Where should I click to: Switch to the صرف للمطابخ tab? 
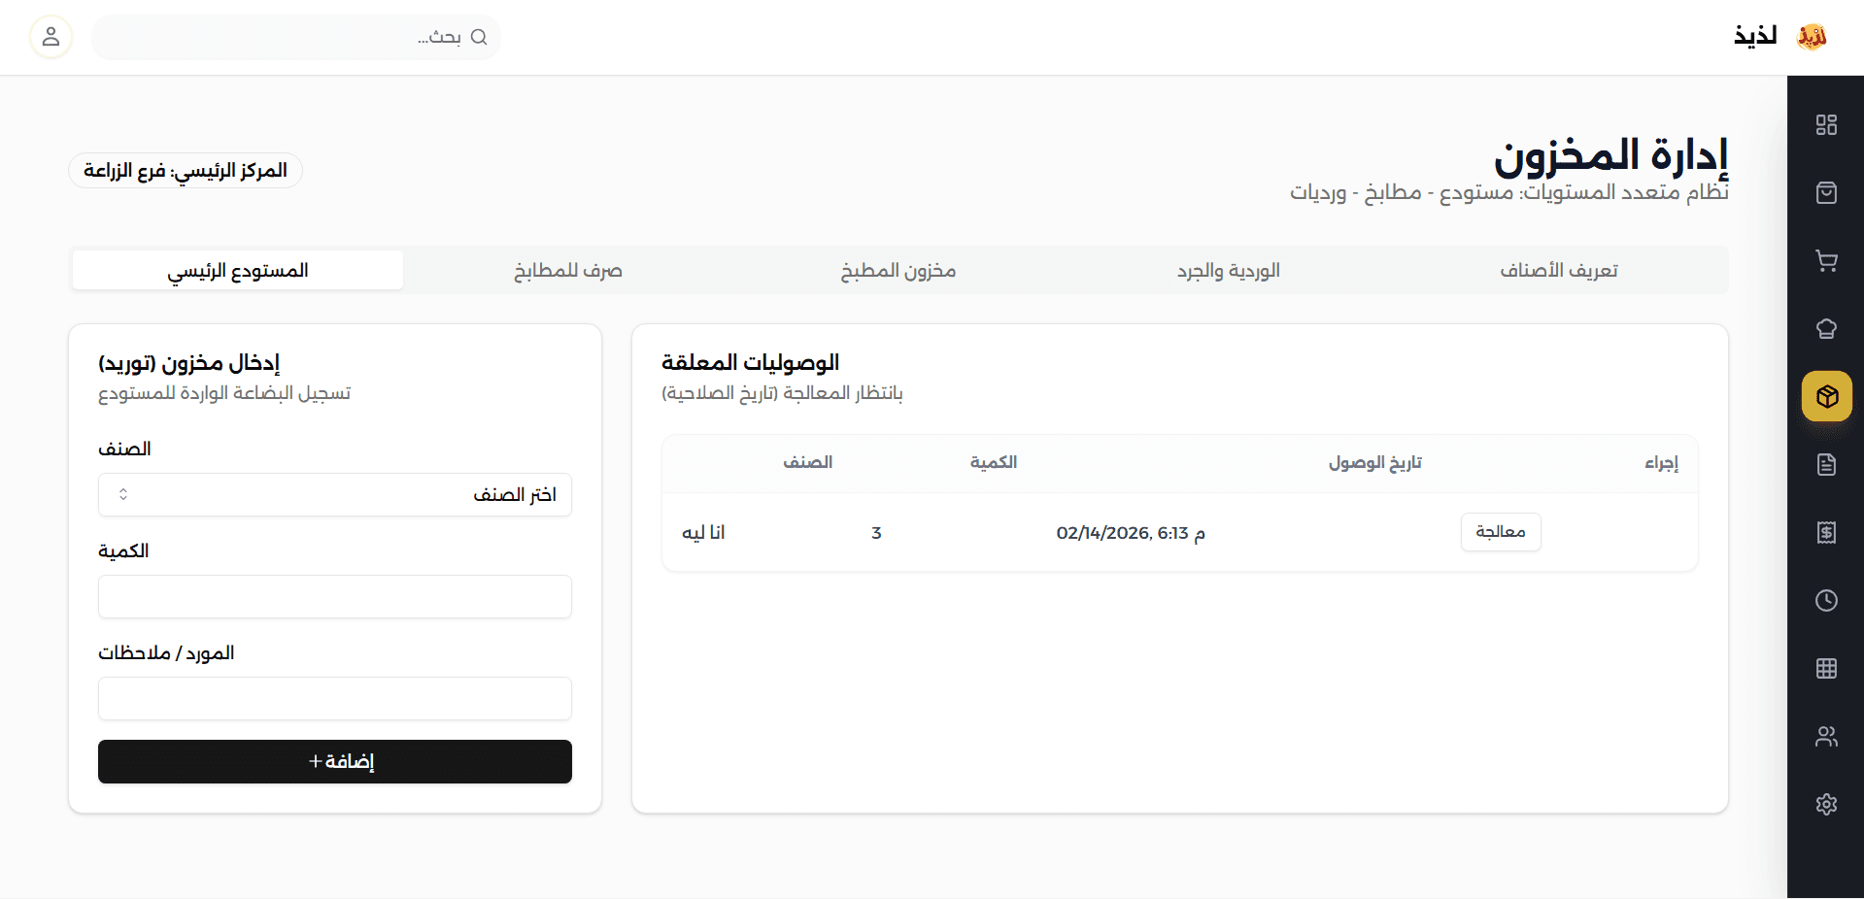click(568, 271)
